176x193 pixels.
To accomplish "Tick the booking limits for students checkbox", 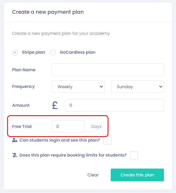I will [134, 155].
